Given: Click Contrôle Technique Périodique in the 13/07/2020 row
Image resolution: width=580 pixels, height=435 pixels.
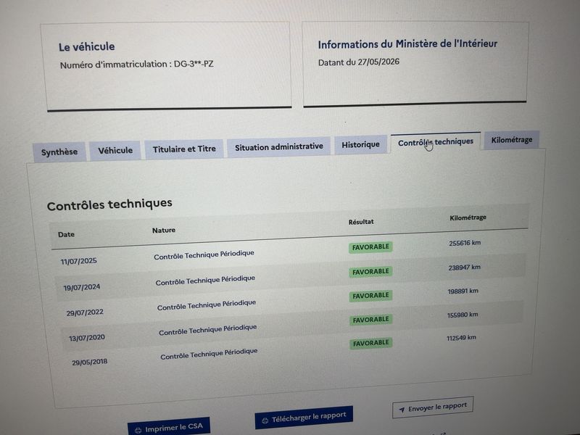Looking at the screenshot, I should pos(208,330).
